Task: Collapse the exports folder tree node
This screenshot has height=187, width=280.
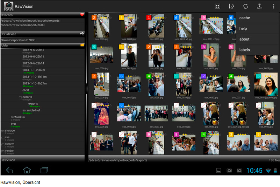Action: click(20, 98)
